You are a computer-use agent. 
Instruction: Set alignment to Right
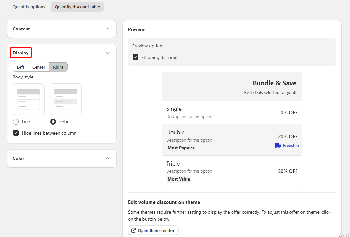tap(58, 67)
